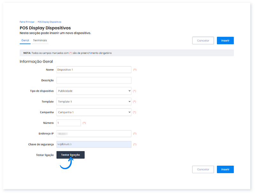This screenshot has width=255, height=194.
Task: Click the Tipo de dispositivo dropdown chevron
Action: 129,91
